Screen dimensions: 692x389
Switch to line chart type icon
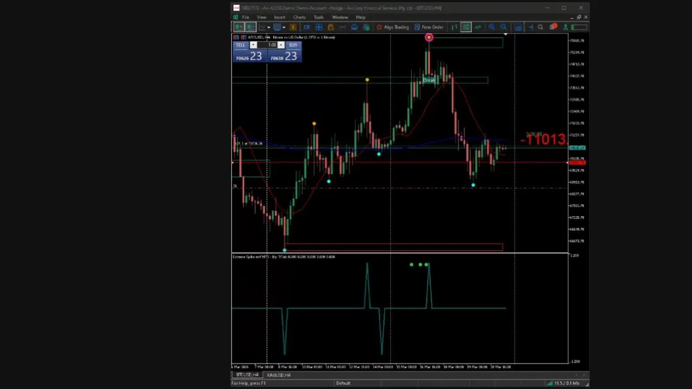point(478,27)
